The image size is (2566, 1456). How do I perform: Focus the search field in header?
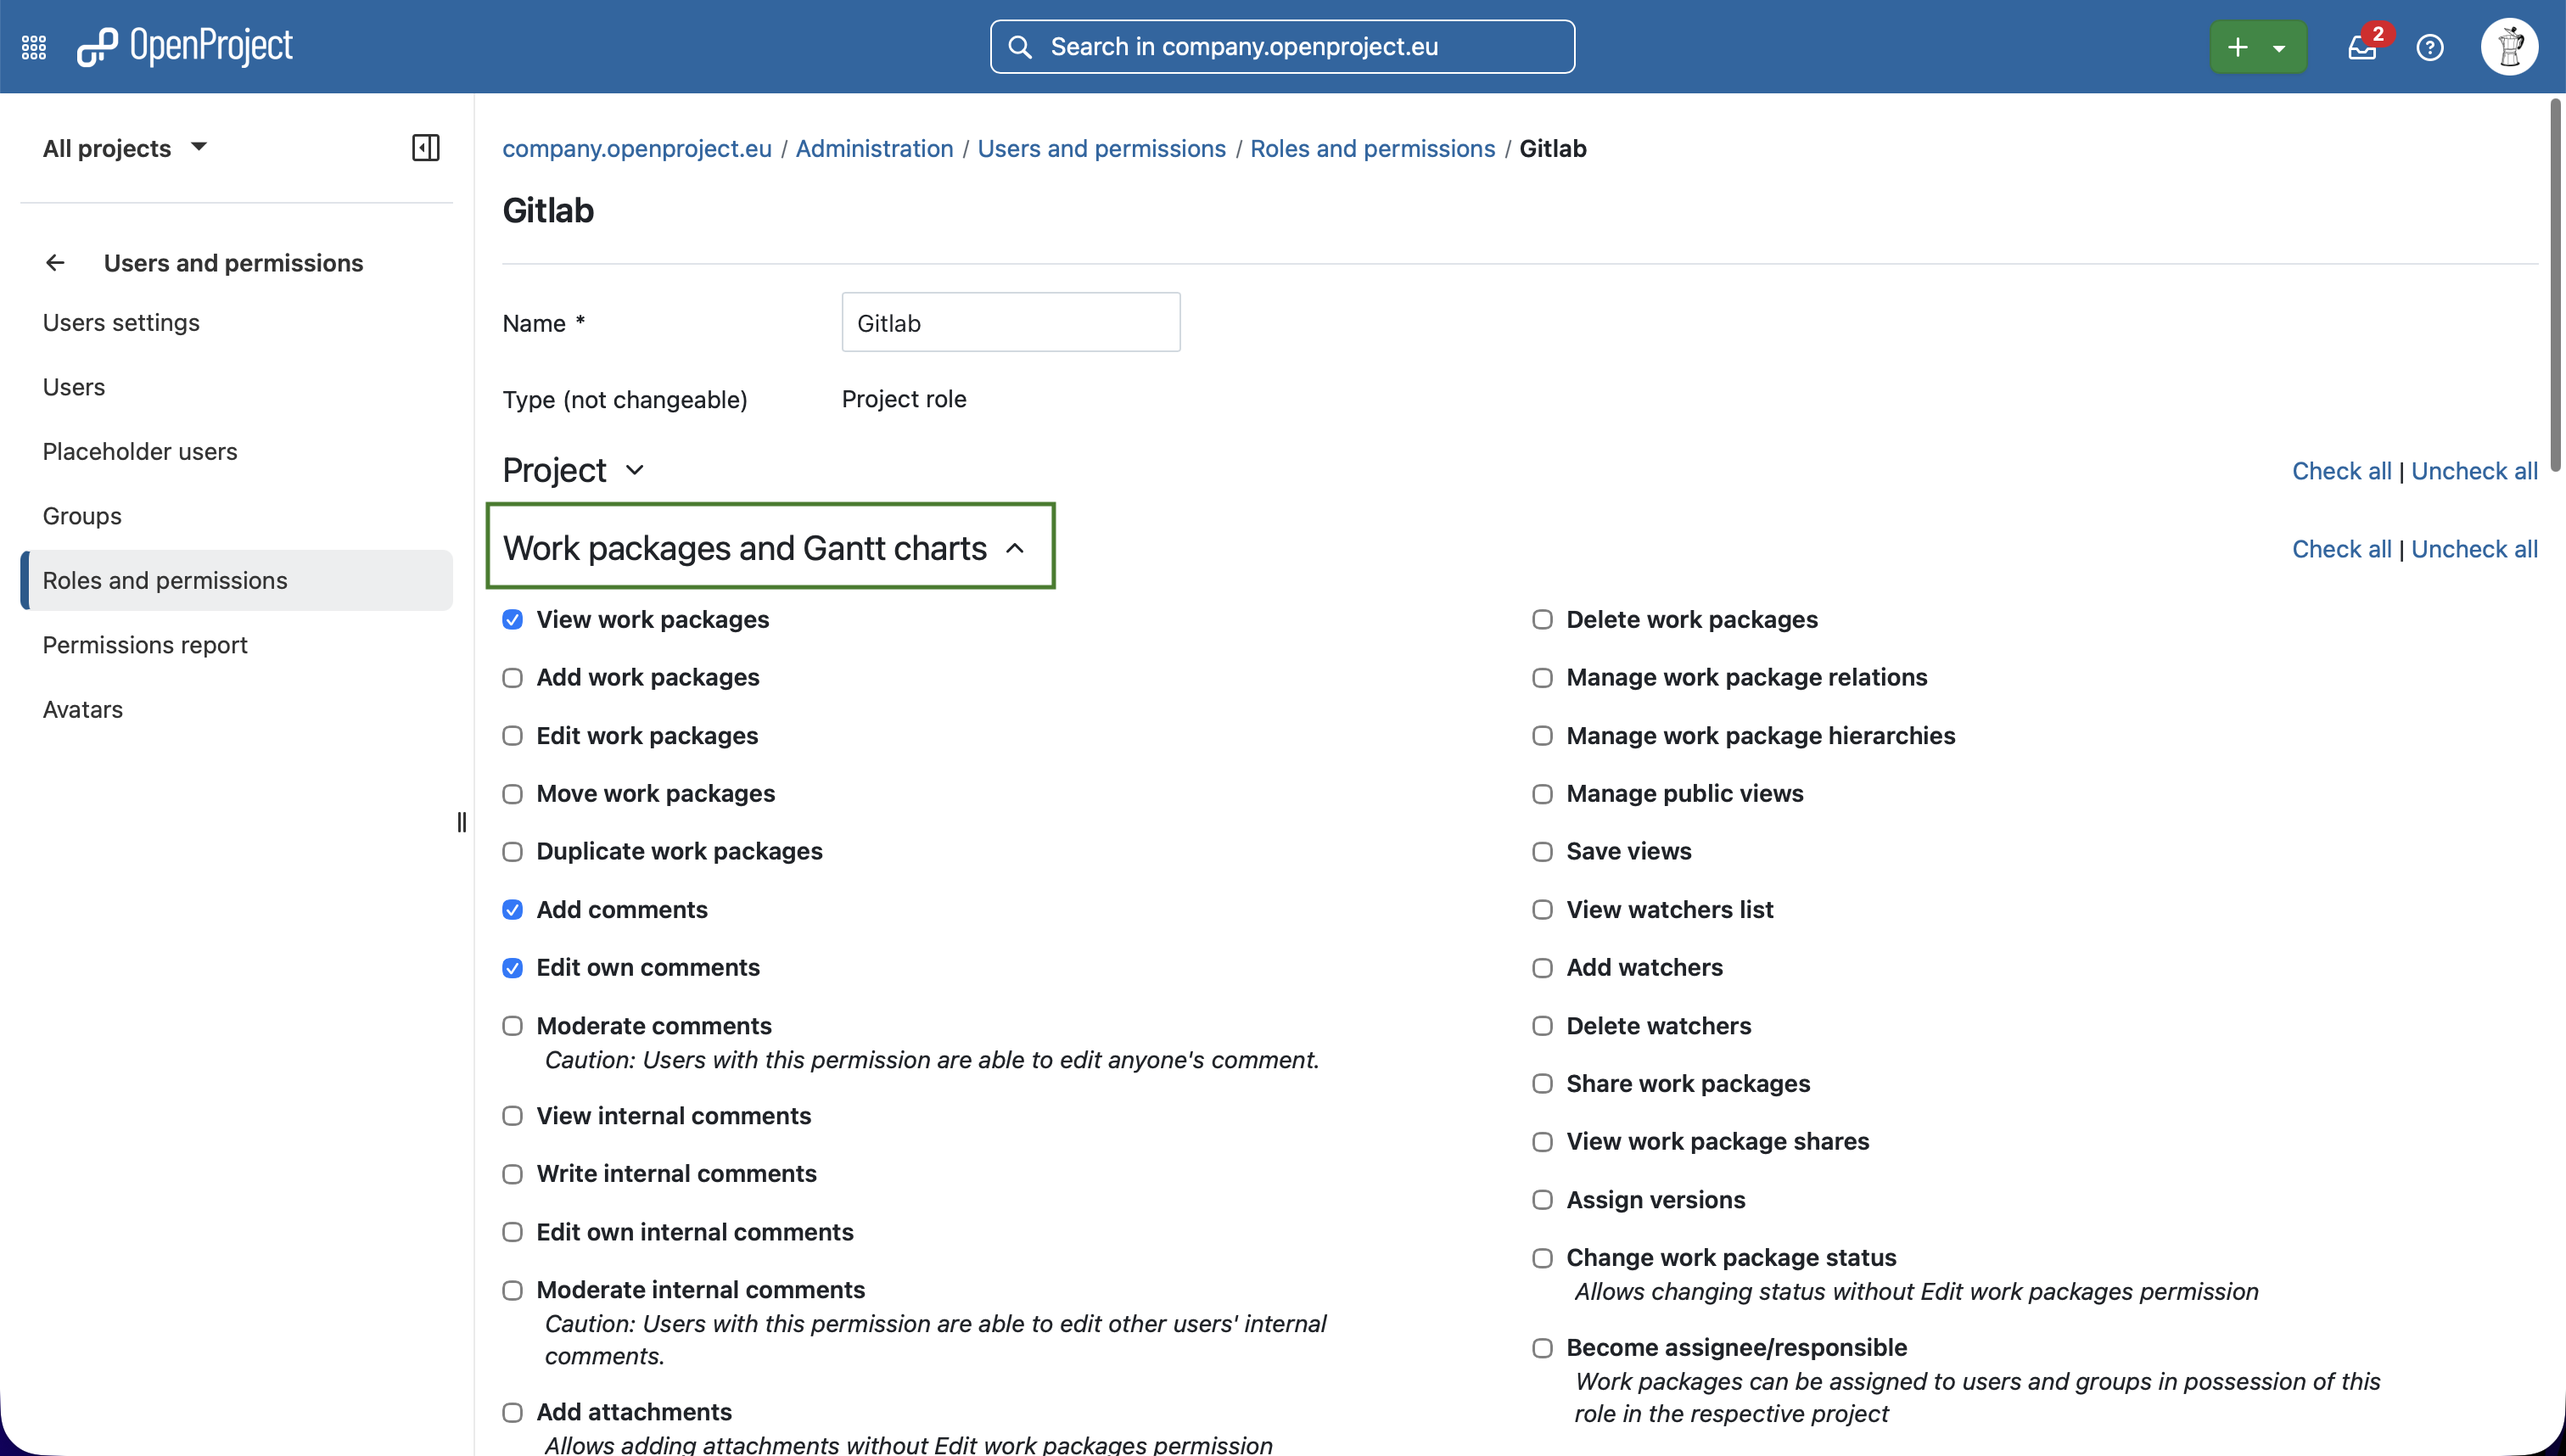[1282, 47]
